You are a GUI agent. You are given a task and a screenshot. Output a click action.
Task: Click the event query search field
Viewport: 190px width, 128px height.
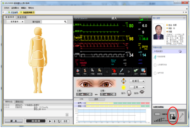pos(54,22)
